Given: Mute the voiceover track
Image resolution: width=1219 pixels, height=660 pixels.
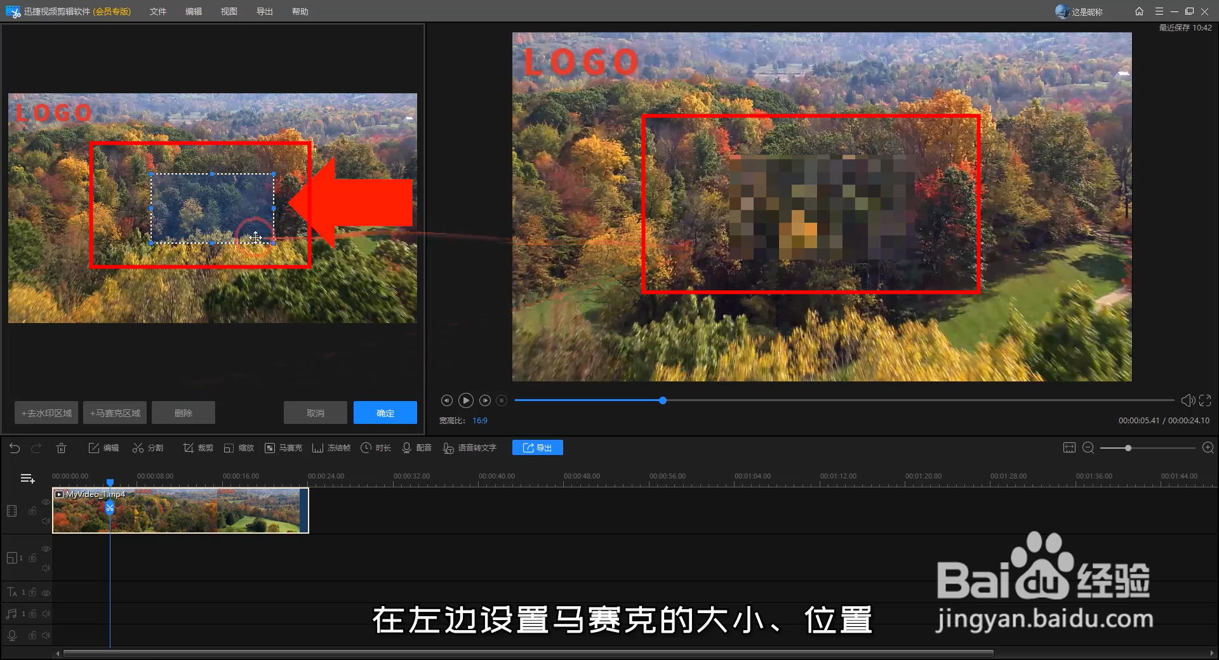Looking at the screenshot, I should click(x=46, y=635).
